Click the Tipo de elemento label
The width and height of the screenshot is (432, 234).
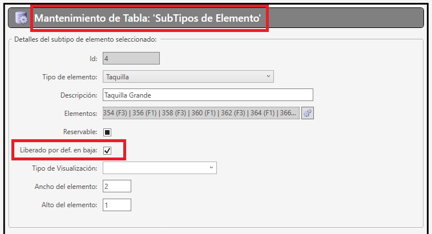point(70,77)
